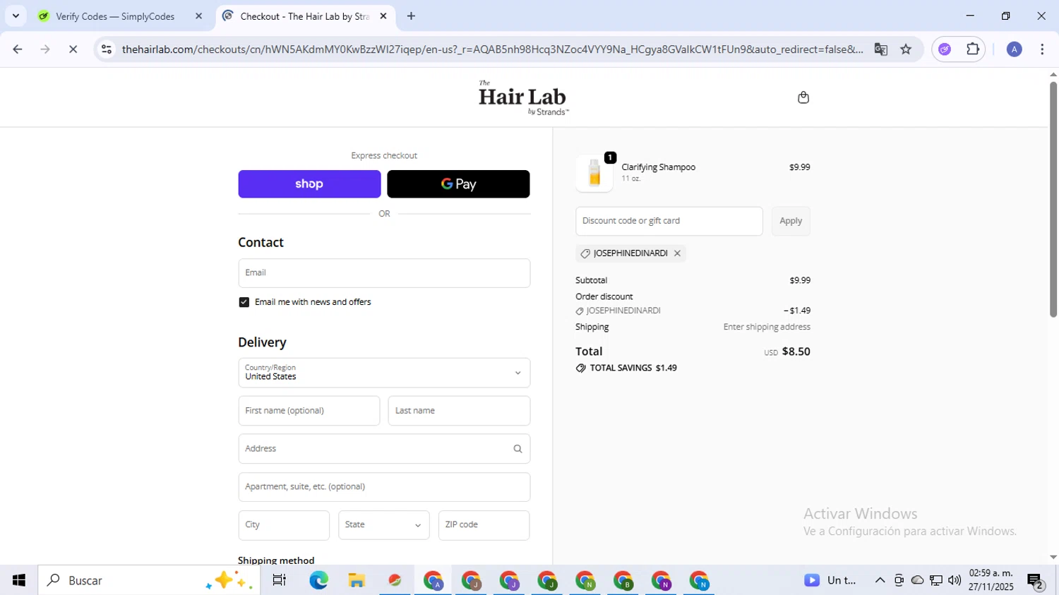Open Microsoft Edge from the taskbar
This screenshot has height=595, width=1059.
tap(318, 580)
